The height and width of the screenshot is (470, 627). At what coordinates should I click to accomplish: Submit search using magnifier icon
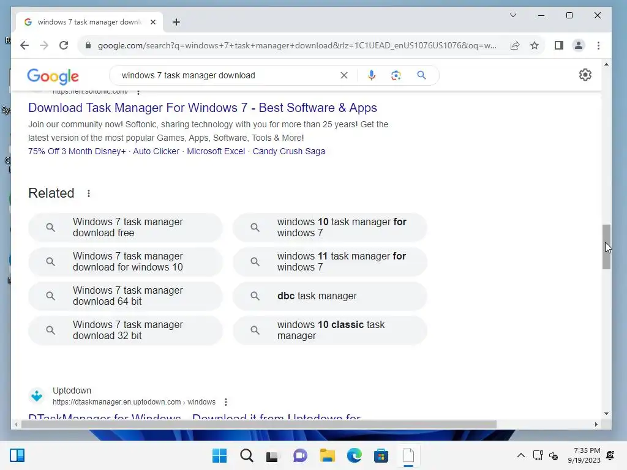tap(421, 75)
